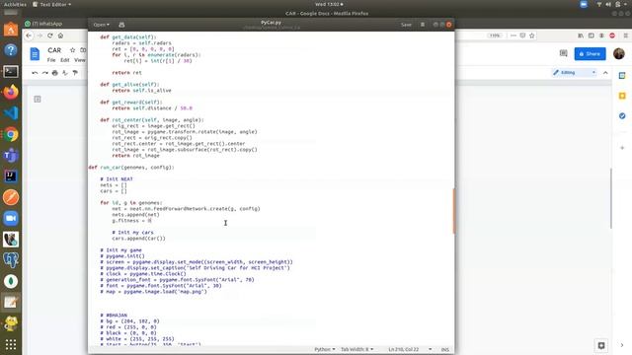Launch Ubuntu Software from the dock

[11, 30]
